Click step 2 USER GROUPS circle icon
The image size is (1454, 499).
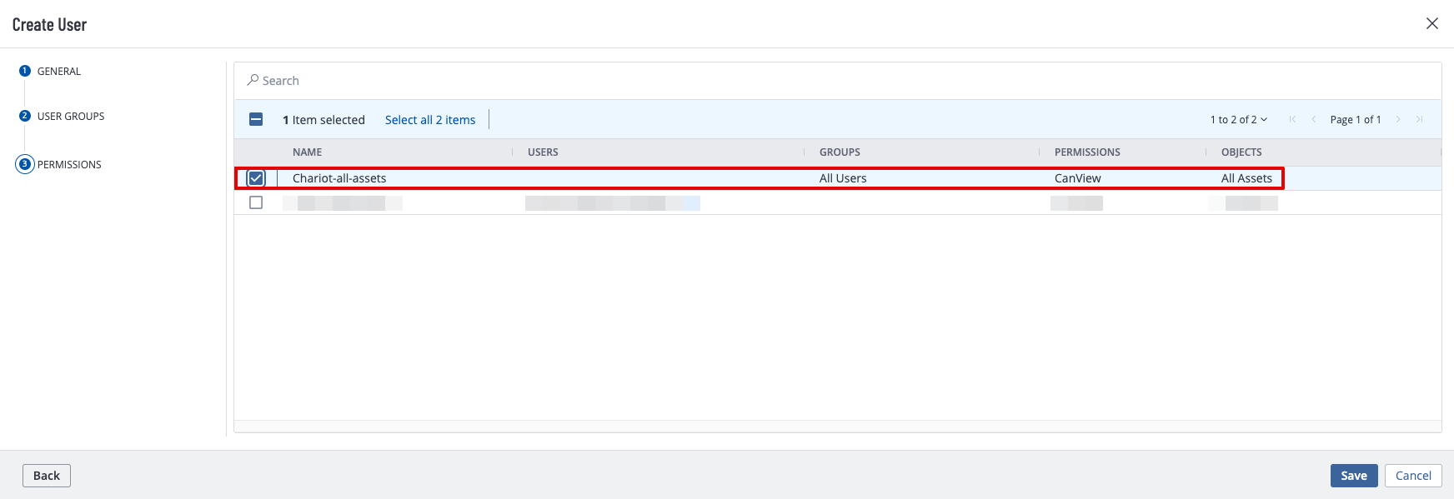[25, 116]
